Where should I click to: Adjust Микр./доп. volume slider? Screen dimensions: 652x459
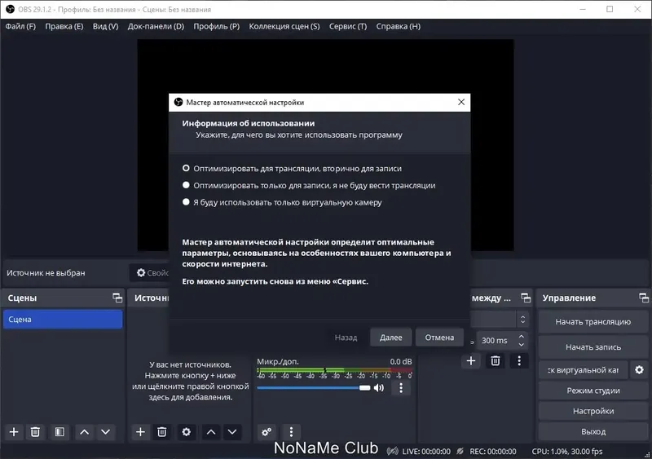tap(314, 388)
